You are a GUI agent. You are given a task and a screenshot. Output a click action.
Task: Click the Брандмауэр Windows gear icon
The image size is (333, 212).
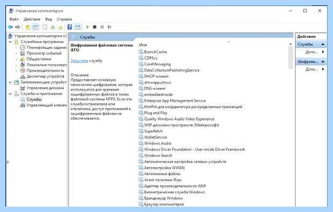[x=141, y=198]
